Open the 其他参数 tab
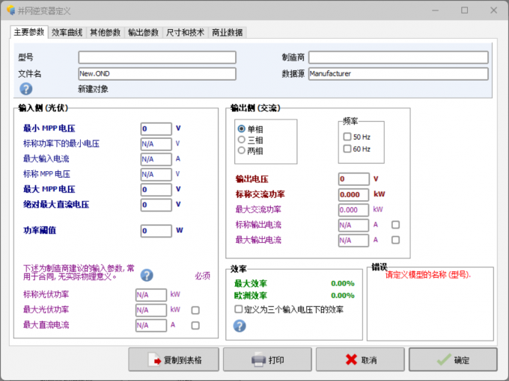Screen dimensions: 509x381 (x=105, y=33)
